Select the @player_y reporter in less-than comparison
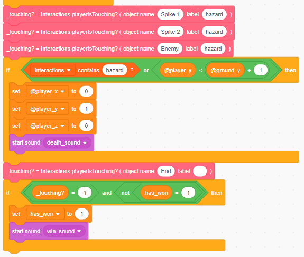 [x=178, y=70]
